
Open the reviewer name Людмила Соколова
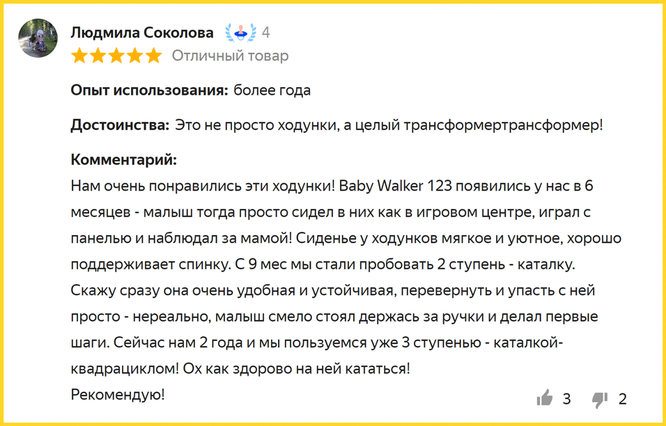pyautogui.click(x=142, y=33)
